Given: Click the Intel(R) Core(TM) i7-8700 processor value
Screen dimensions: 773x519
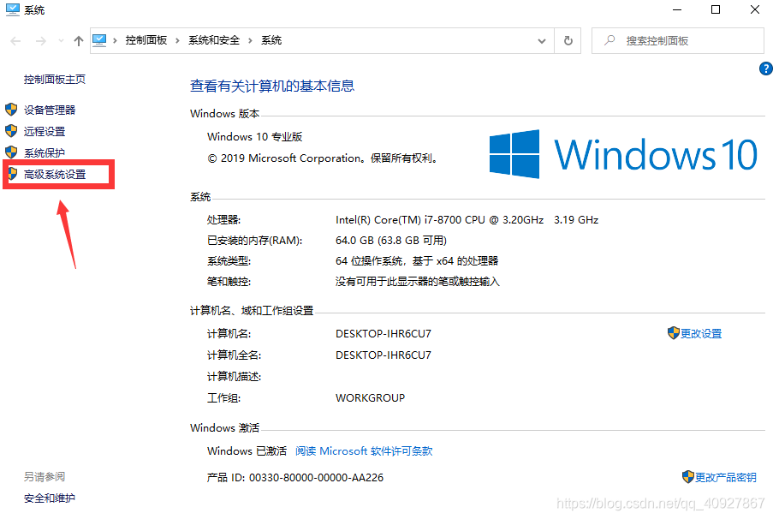Looking at the screenshot, I should coord(467,220).
